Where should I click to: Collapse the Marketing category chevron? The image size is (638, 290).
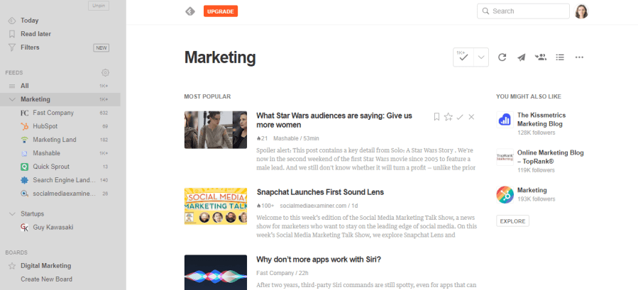tap(12, 100)
